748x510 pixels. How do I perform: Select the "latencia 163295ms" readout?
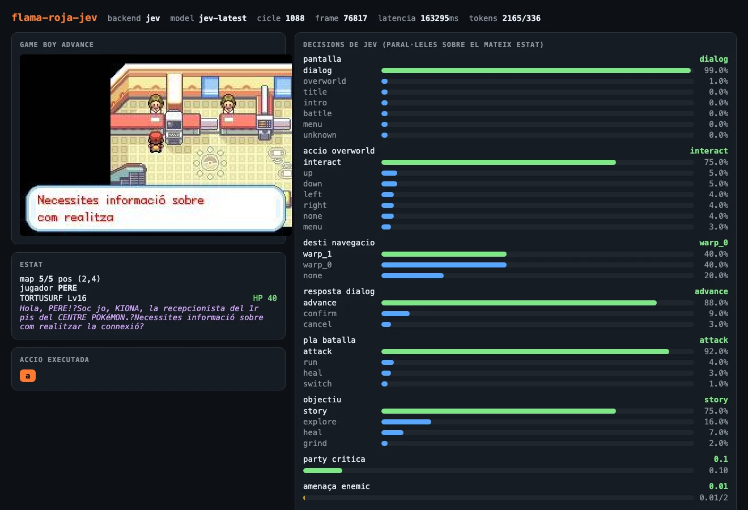point(418,18)
